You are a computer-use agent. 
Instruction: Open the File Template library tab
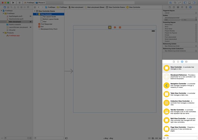tap(174, 62)
